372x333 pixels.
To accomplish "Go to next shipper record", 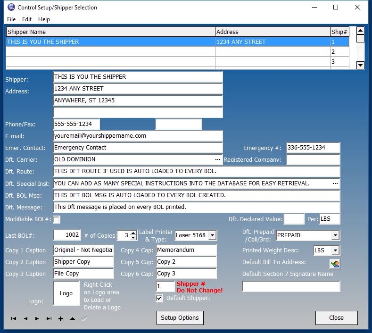I will tap(37, 318).
